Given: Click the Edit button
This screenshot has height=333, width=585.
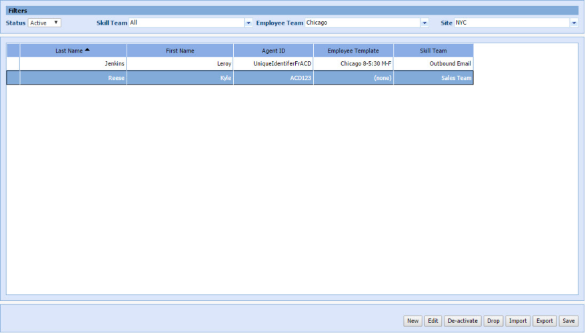Looking at the screenshot, I should click(433, 321).
